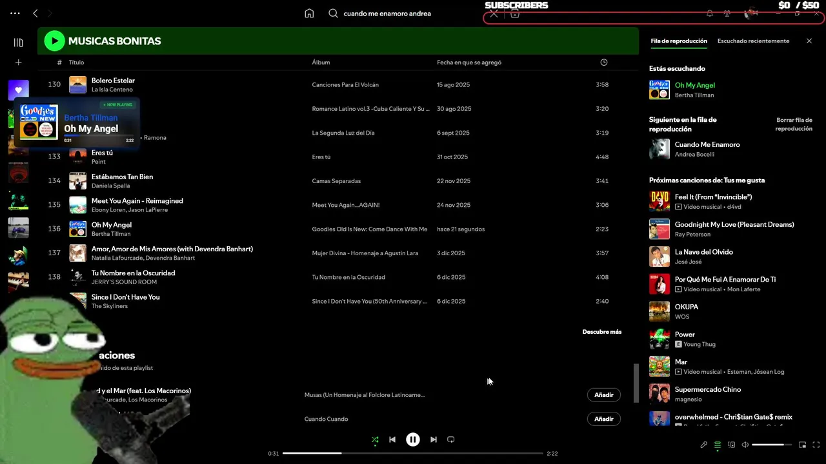Expand Your Library sidebar icon
This screenshot has width=826, height=464.
click(x=18, y=43)
